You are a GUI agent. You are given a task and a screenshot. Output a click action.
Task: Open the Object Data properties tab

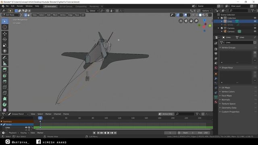(216, 97)
